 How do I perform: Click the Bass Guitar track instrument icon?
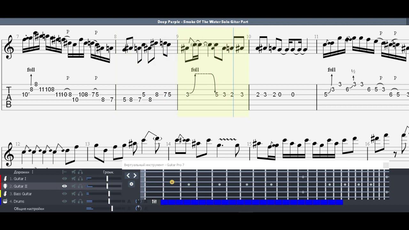coord(5,194)
